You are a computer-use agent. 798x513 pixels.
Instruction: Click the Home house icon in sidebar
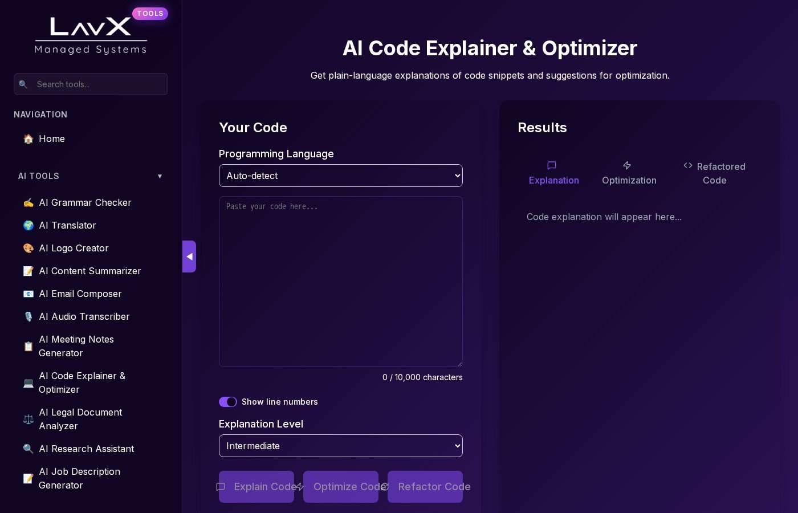click(x=28, y=139)
